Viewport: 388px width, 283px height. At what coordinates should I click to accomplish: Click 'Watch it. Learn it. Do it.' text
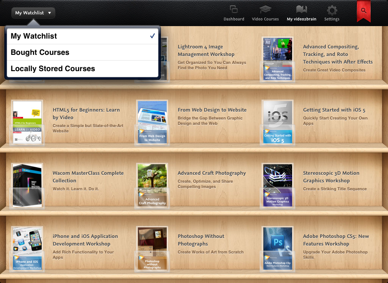(76, 189)
